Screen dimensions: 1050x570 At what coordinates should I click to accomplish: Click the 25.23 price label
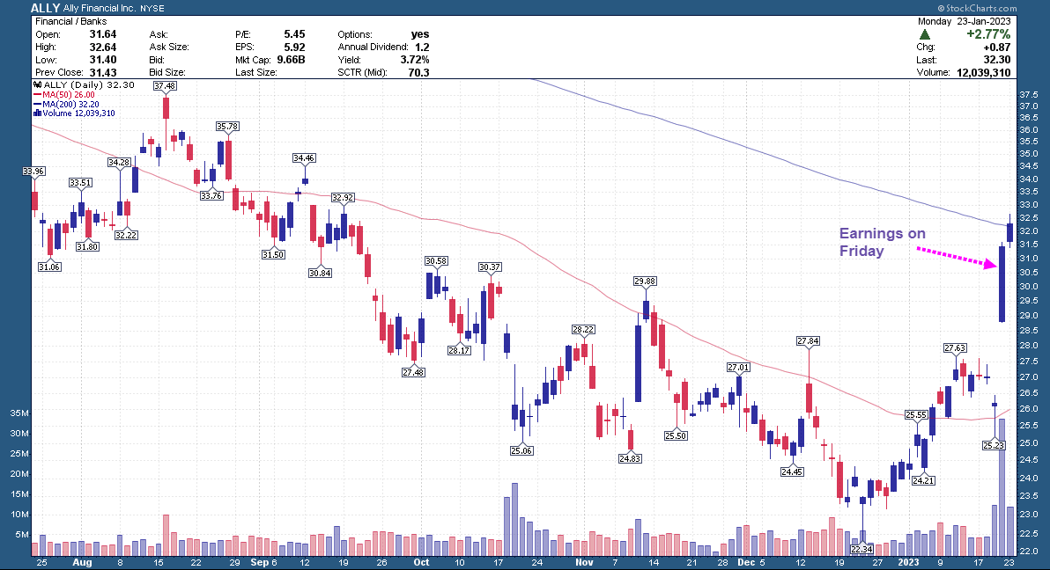click(x=994, y=445)
